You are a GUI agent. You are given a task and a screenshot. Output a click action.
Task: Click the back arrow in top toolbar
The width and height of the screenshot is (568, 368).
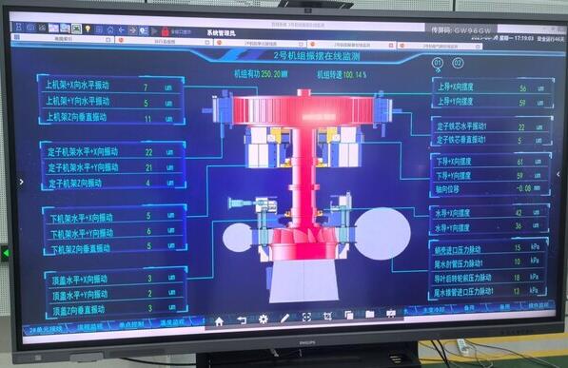point(122,30)
